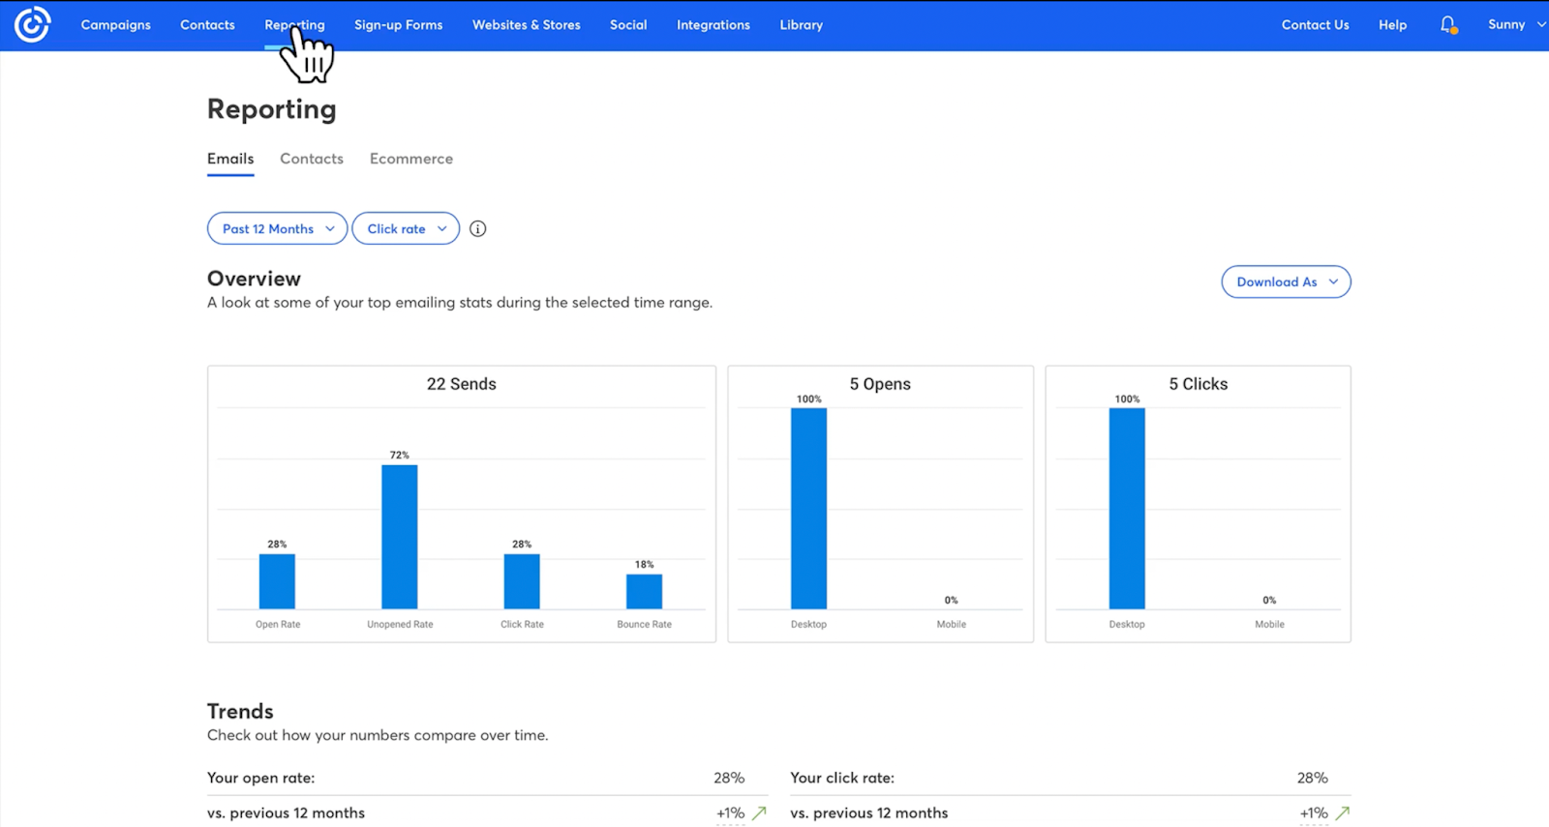
Task: Switch to the Ecommerce reporting tab
Action: [411, 159]
